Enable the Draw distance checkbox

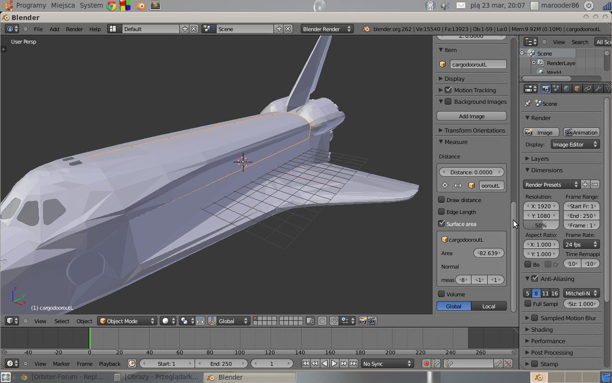[442, 200]
